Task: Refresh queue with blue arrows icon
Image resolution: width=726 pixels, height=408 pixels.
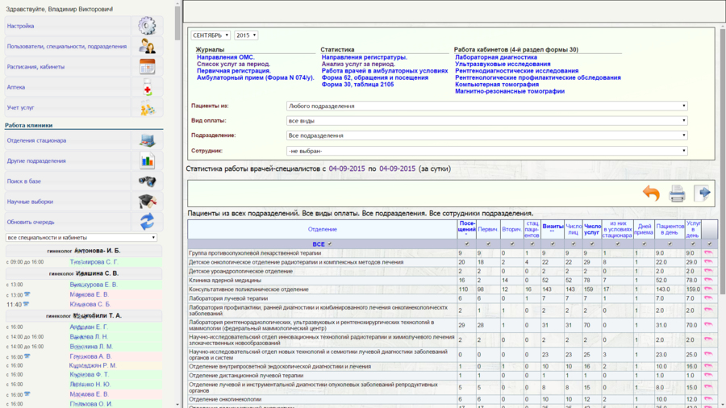Action: [148, 222]
